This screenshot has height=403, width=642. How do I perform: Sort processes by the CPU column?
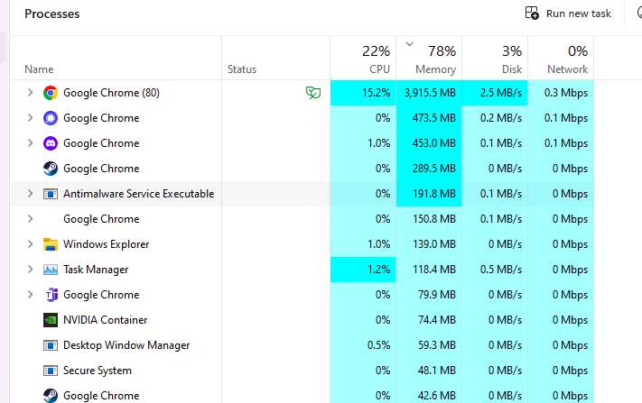(x=363, y=60)
